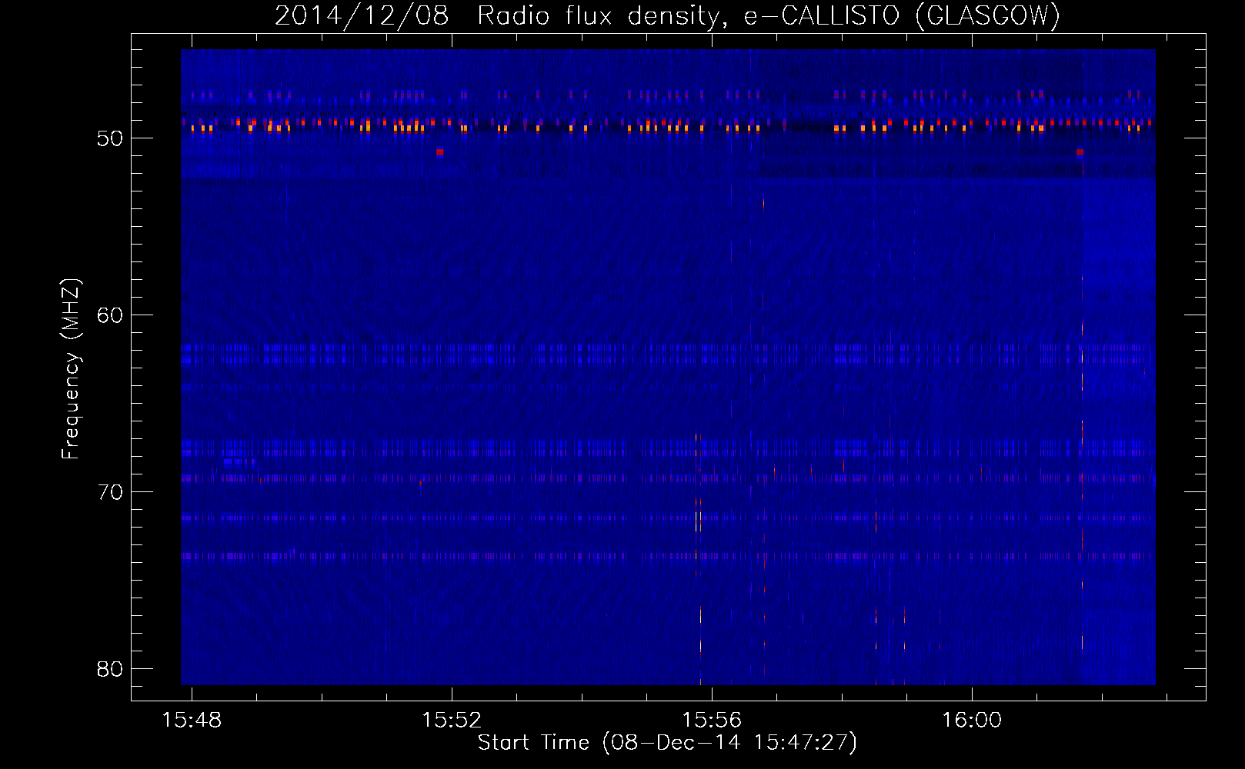1245x769 pixels.
Task: Click the 16:00 time tick label
Action: (972, 720)
